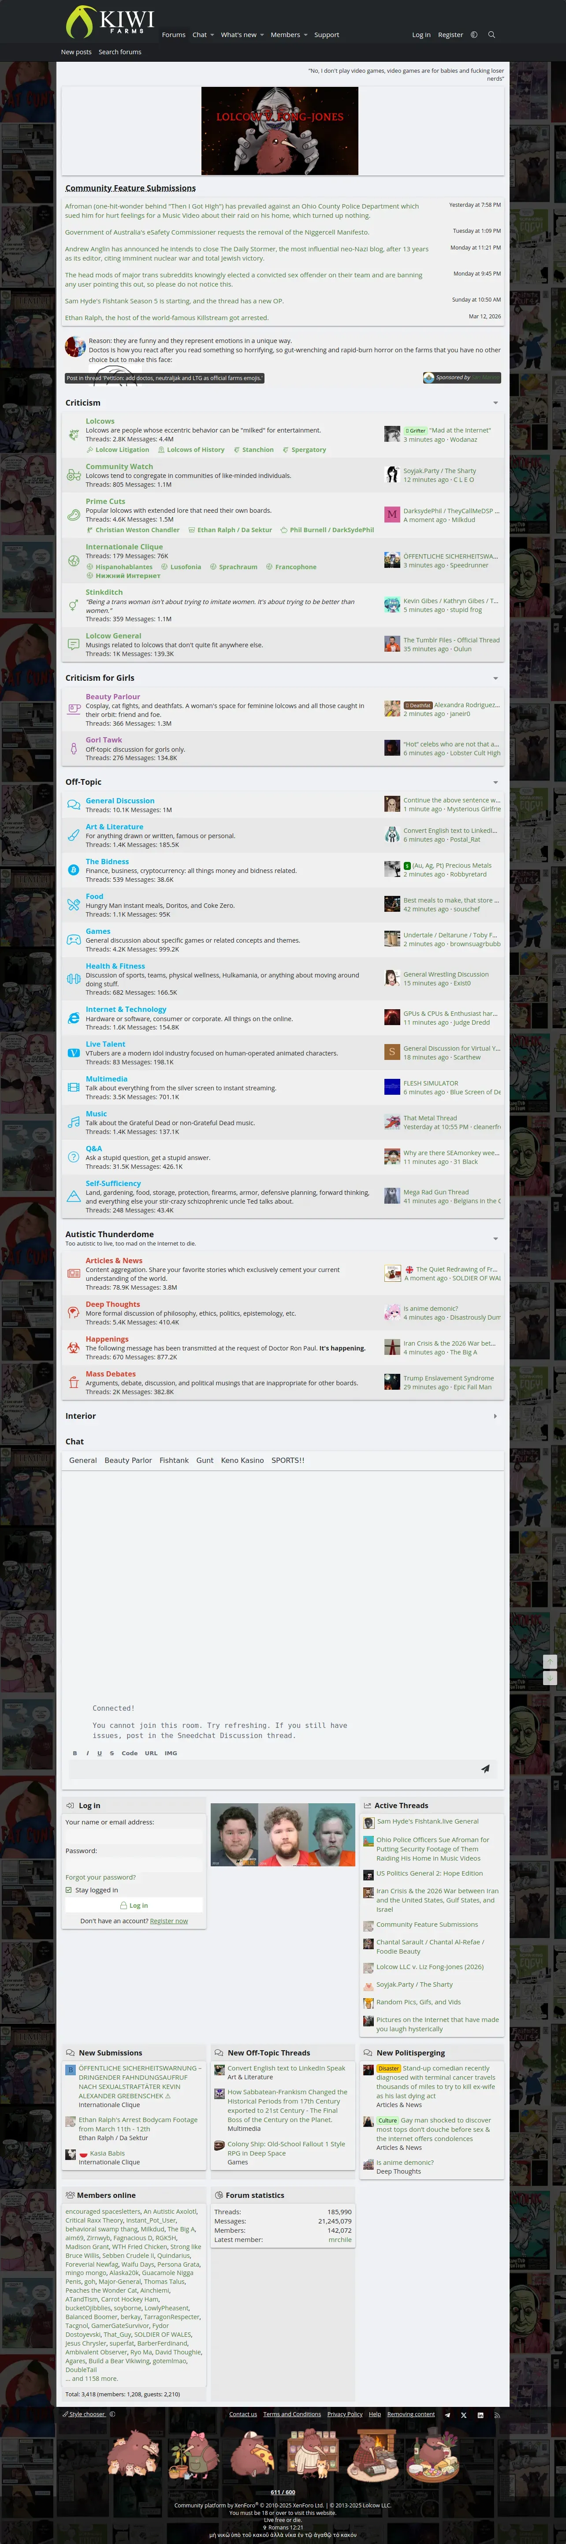Screen dimensions: 566x2544
Task: Click Register link in top header
Action: point(451,34)
